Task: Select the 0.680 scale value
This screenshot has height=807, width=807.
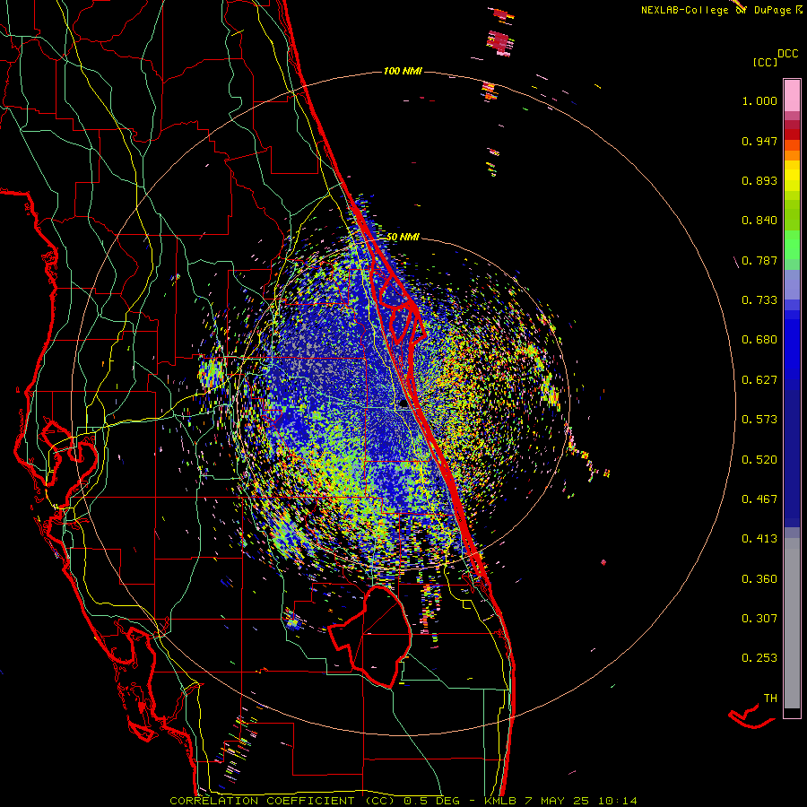Action: (x=759, y=340)
